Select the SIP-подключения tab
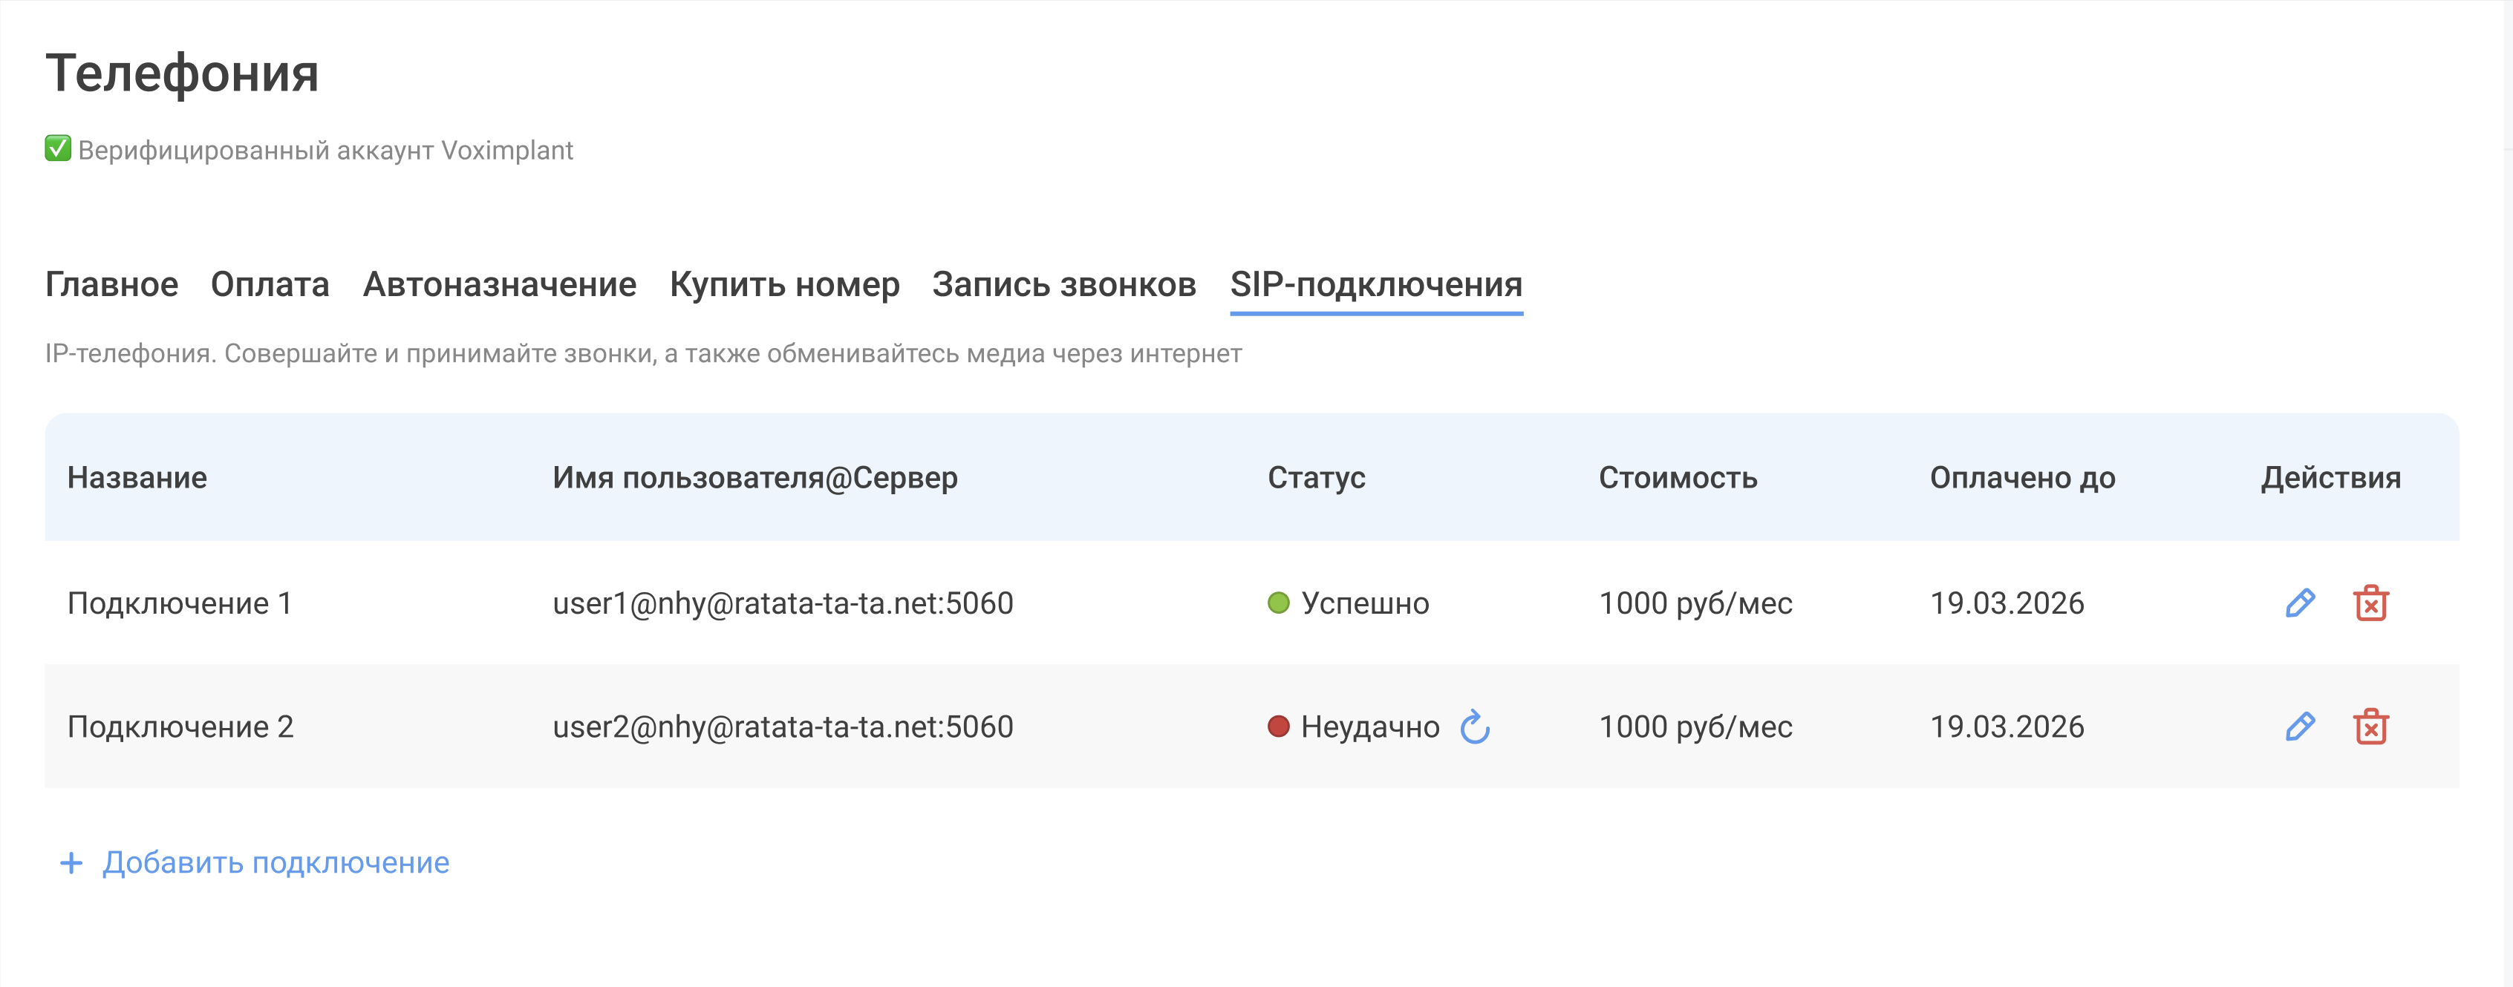Image resolution: width=2513 pixels, height=987 pixels. (1375, 283)
